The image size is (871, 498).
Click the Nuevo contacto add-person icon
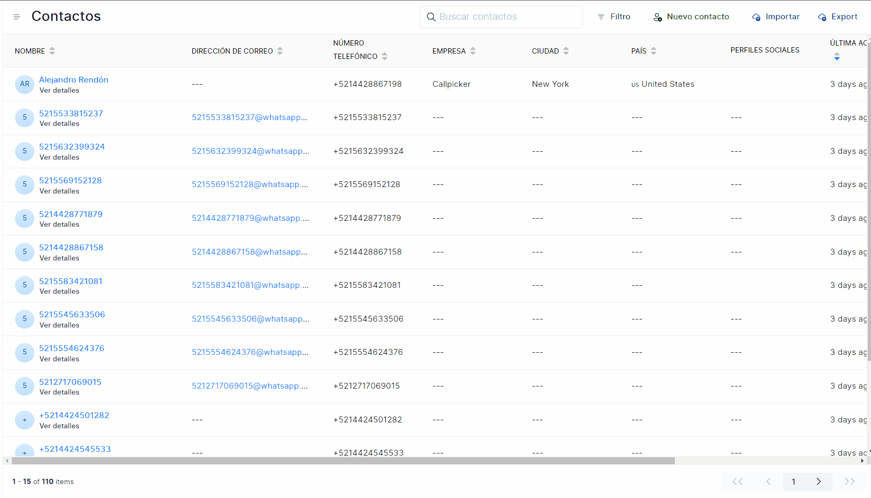[657, 17]
